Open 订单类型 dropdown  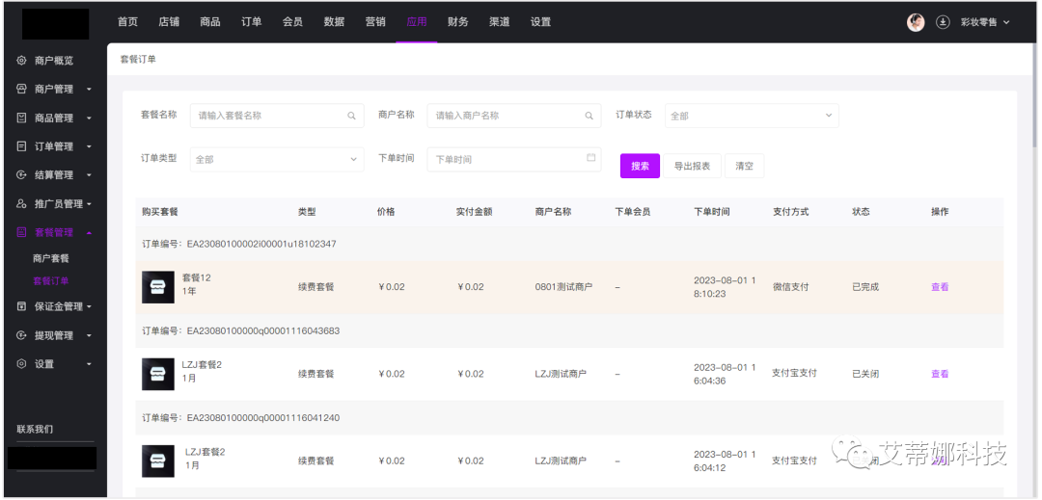tap(277, 159)
